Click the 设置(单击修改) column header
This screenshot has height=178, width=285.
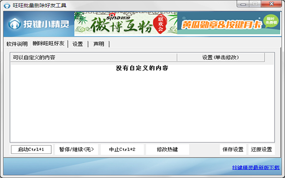[221, 57]
